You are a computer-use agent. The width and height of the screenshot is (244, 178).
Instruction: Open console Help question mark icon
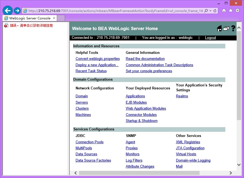233,28
